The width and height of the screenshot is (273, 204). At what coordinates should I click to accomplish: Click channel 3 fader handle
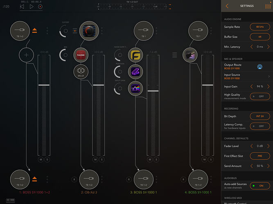(153, 91)
